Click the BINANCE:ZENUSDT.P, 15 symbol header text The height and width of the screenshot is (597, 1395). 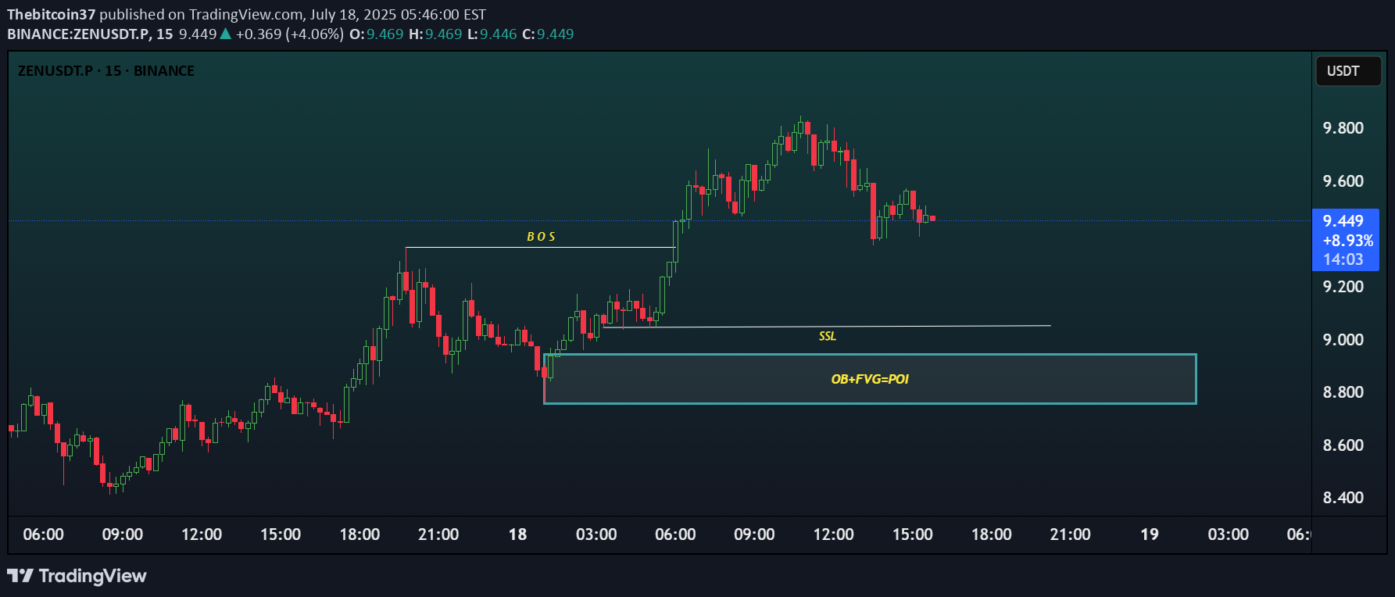pyautogui.click(x=90, y=34)
